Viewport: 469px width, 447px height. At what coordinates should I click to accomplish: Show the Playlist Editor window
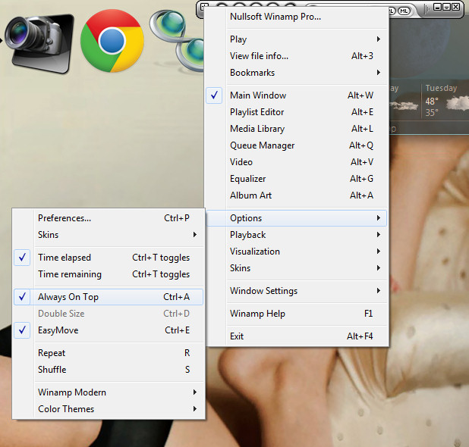pos(296,112)
